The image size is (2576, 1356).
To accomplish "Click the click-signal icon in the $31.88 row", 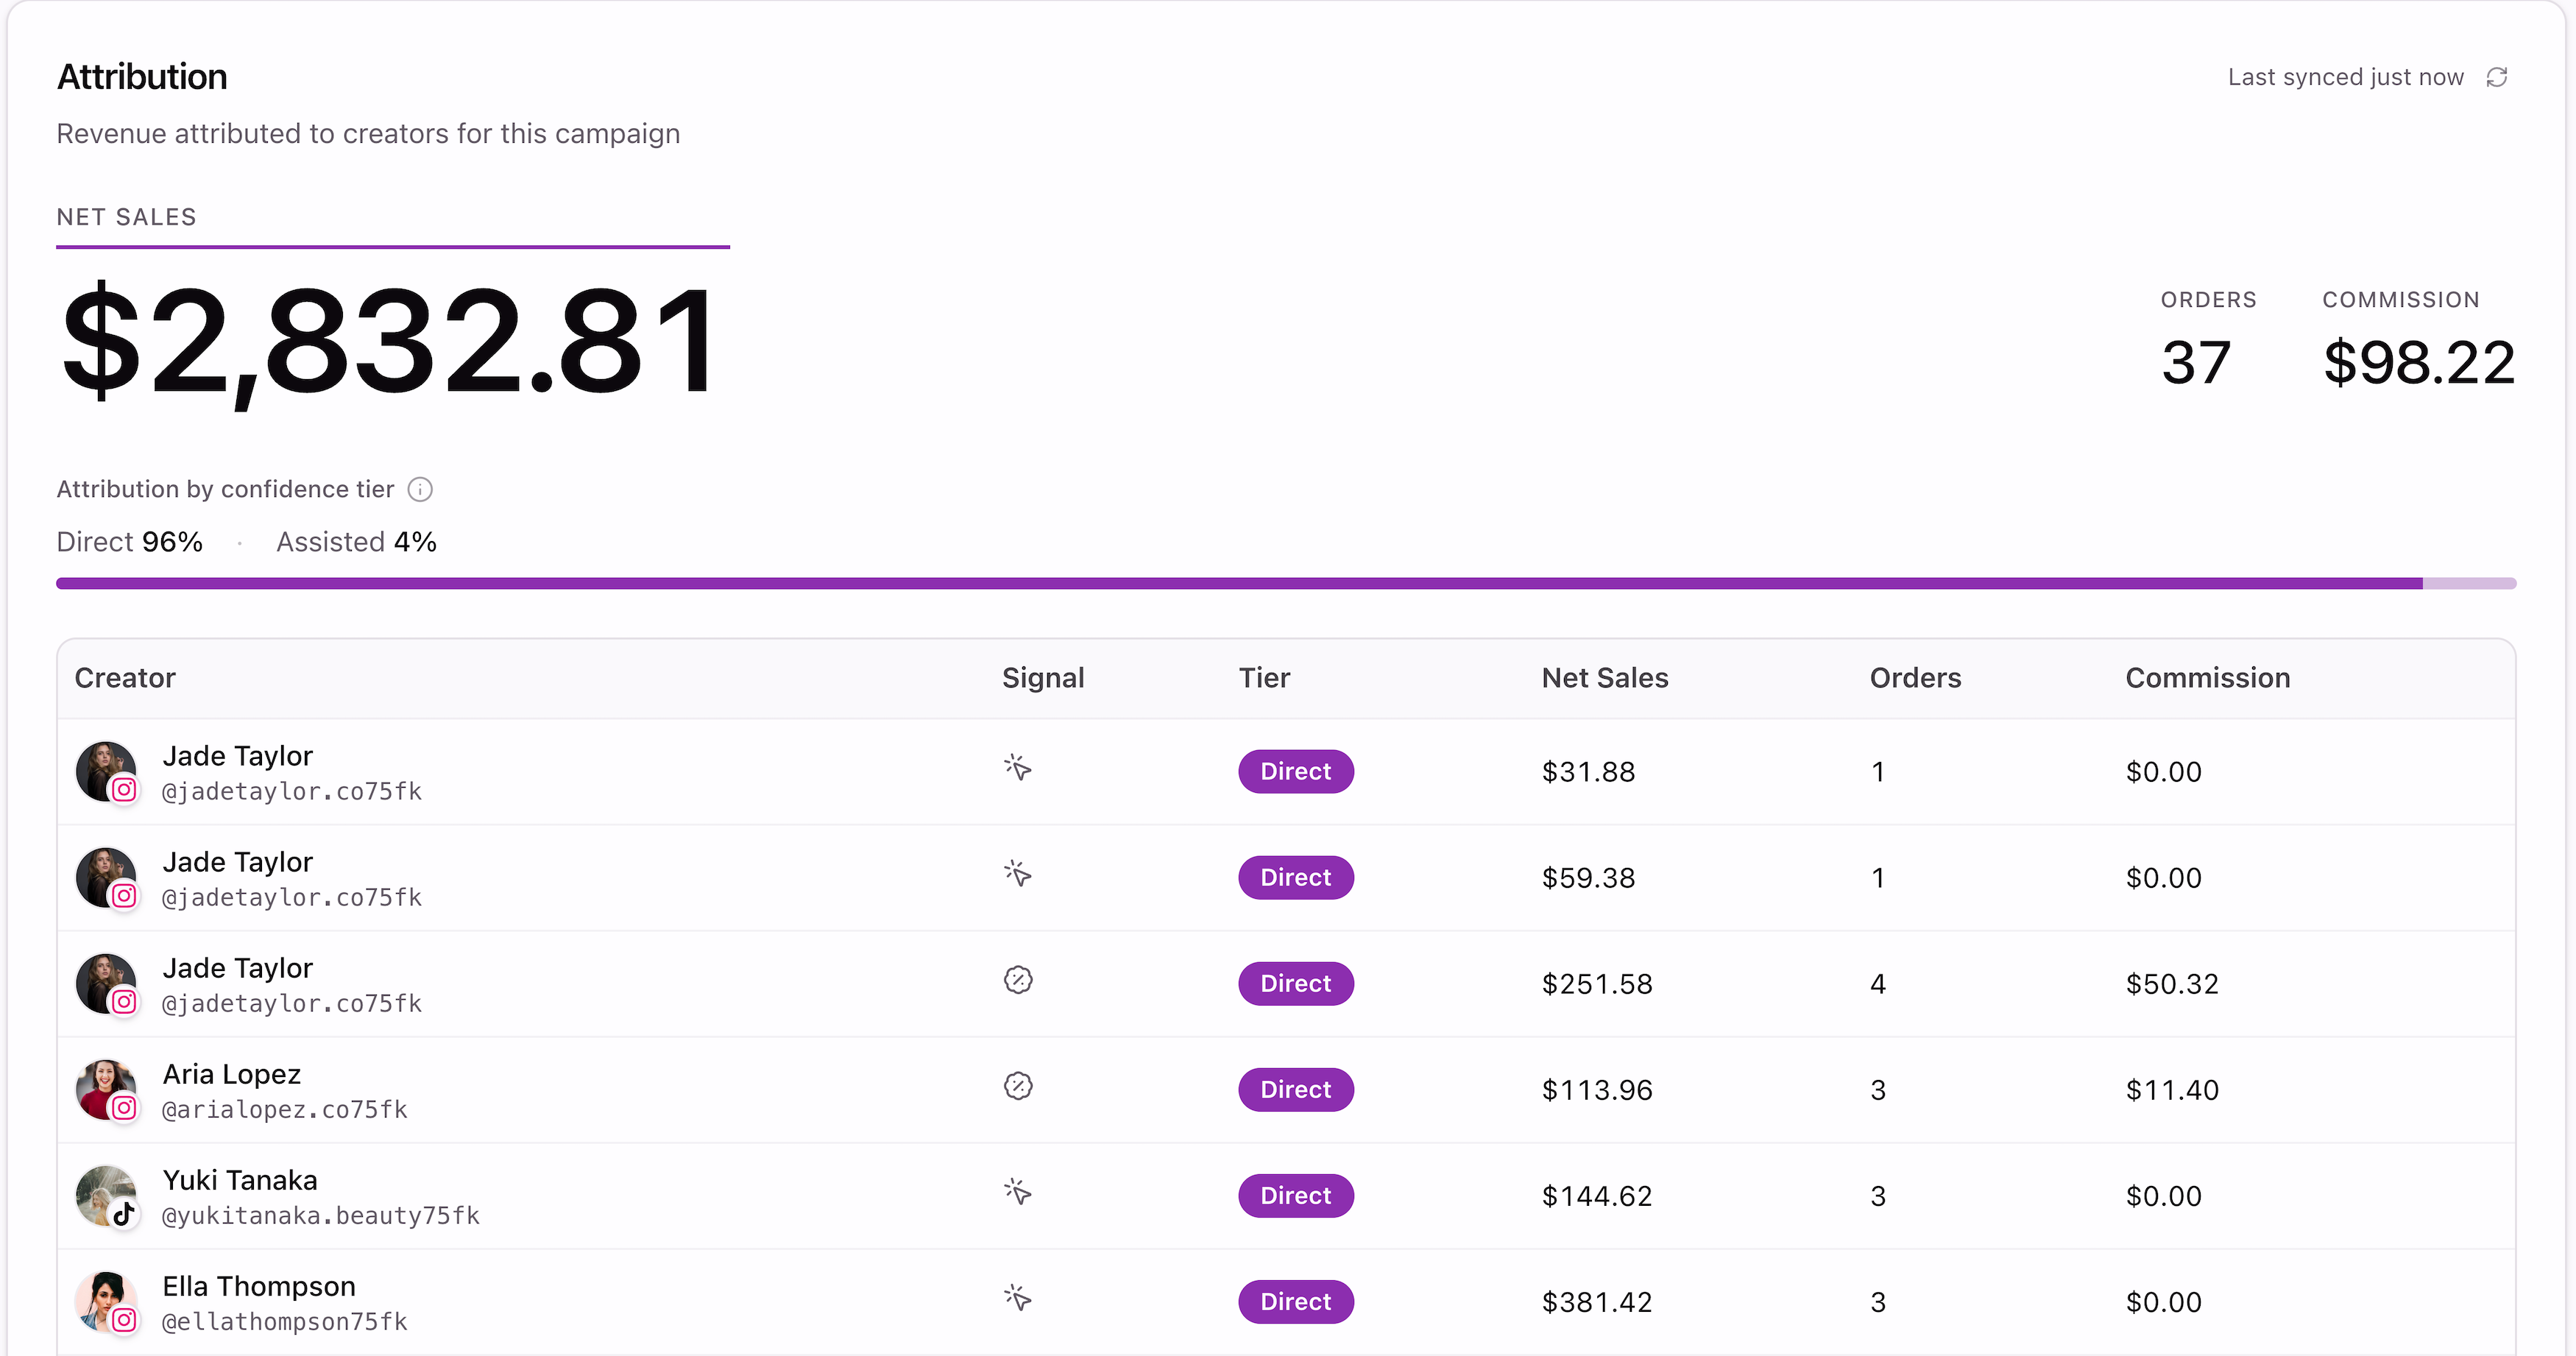I will (1017, 767).
